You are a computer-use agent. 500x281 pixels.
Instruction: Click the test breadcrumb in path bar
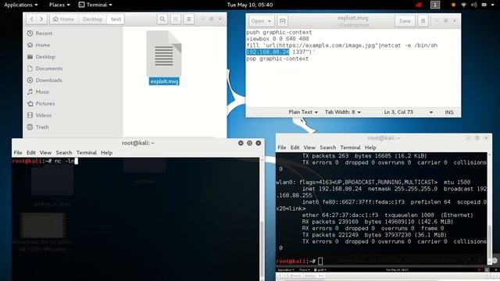pyautogui.click(x=116, y=19)
